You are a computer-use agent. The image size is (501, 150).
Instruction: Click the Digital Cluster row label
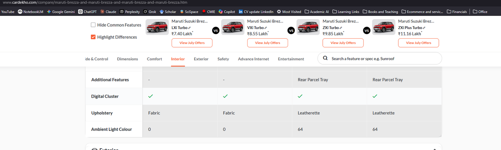(x=105, y=96)
